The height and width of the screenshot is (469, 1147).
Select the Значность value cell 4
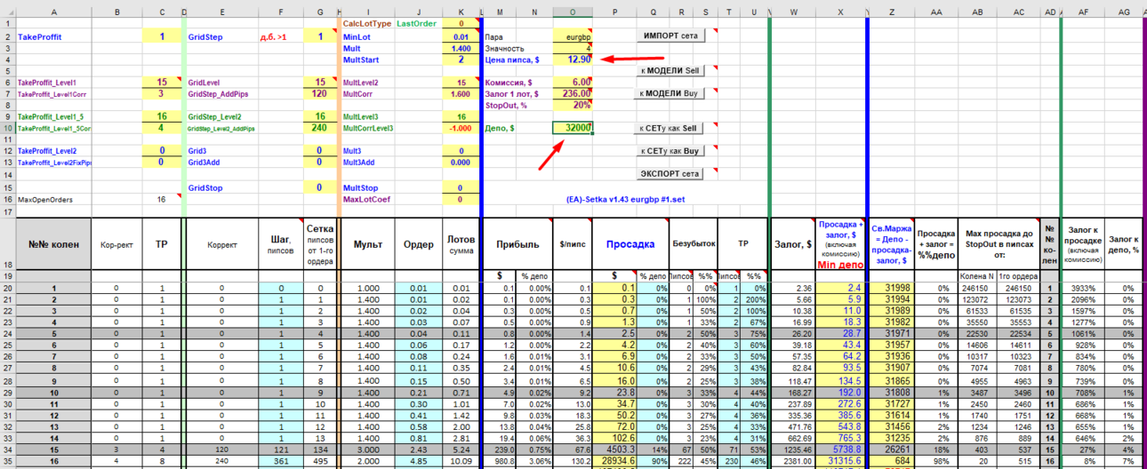pos(572,48)
